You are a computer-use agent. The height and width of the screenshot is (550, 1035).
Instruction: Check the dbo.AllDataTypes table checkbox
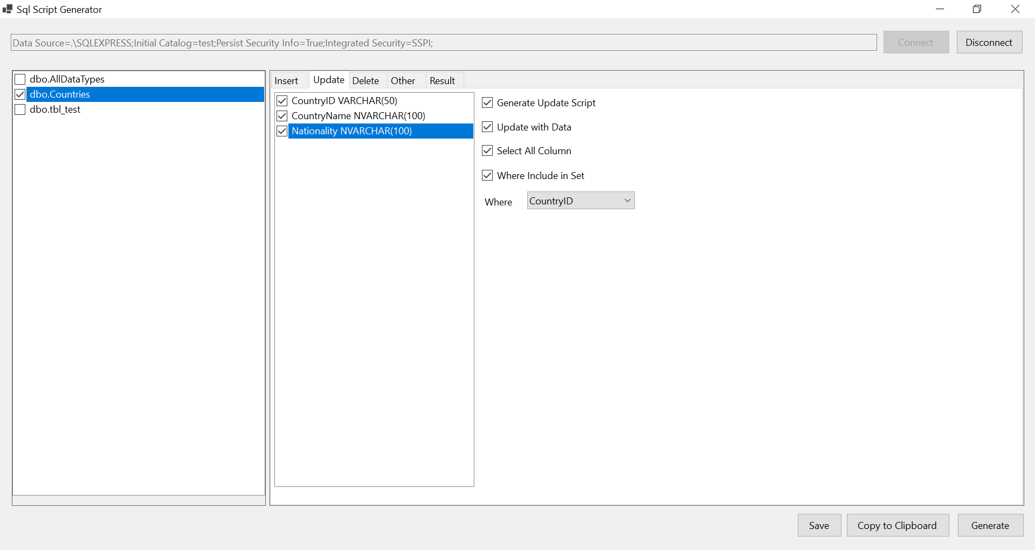[x=20, y=79]
